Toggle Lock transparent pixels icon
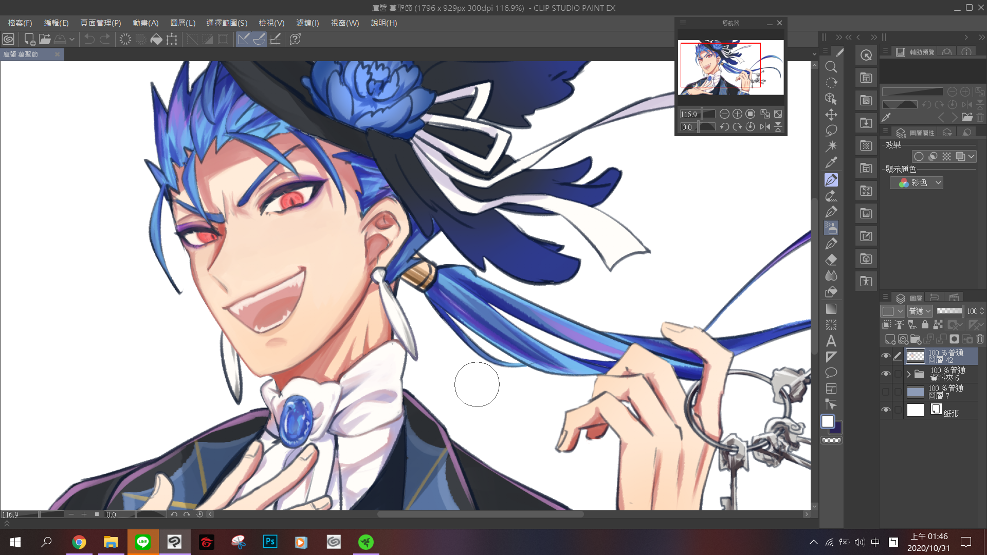 click(x=938, y=324)
